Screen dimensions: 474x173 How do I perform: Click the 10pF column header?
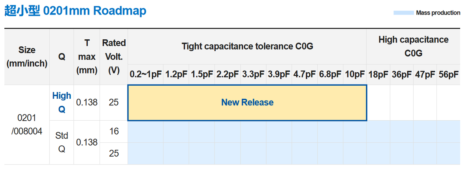coord(355,74)
